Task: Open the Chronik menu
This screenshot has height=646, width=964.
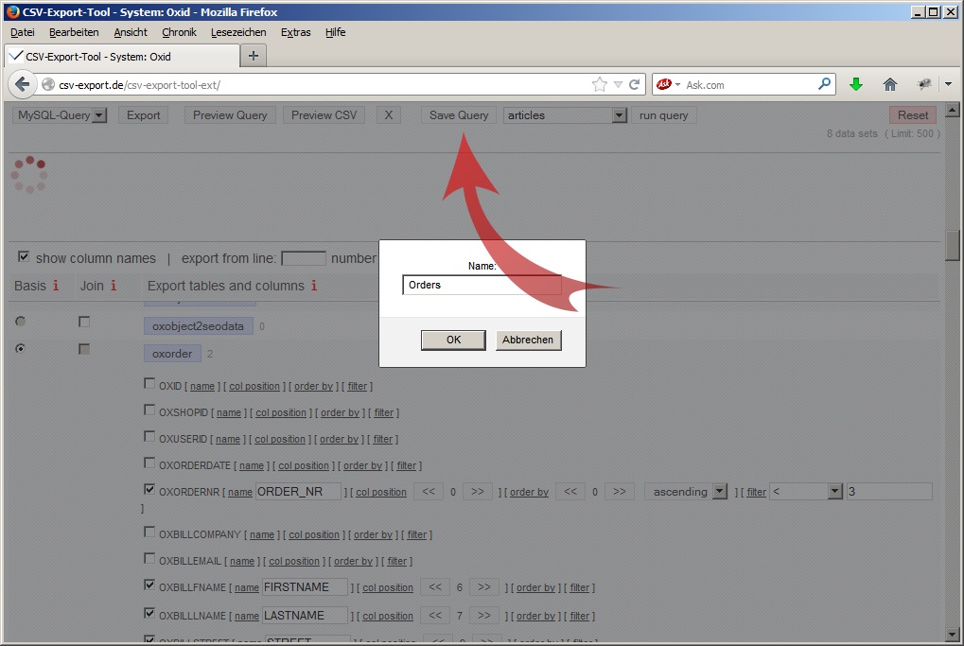Action: tap(179, 32)
